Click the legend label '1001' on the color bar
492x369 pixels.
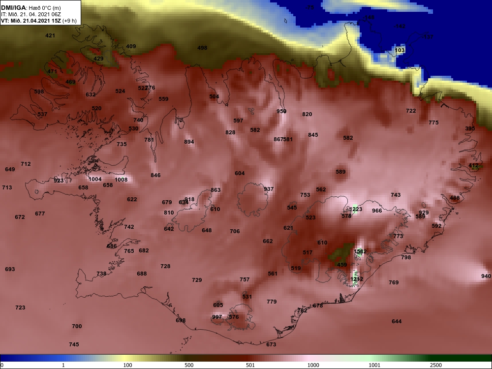(374, 365)
